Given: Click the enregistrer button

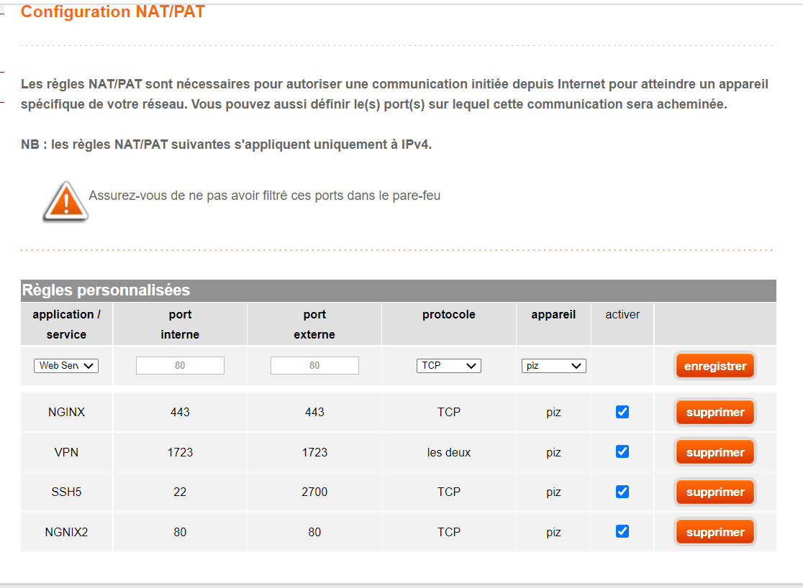Looking at the screenshot, I should [x=715, y=366].
